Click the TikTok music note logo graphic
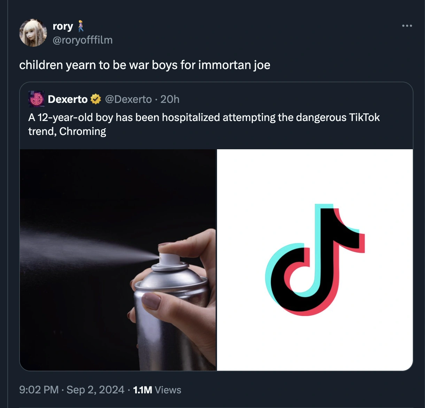This screenshot has width=425, height=408. (x=315, y=260)
